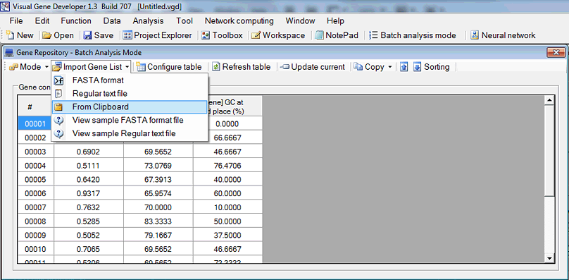Viewport: 569px width, 280px height.
Task: Open the Workspace window
Action: point(278,35)
